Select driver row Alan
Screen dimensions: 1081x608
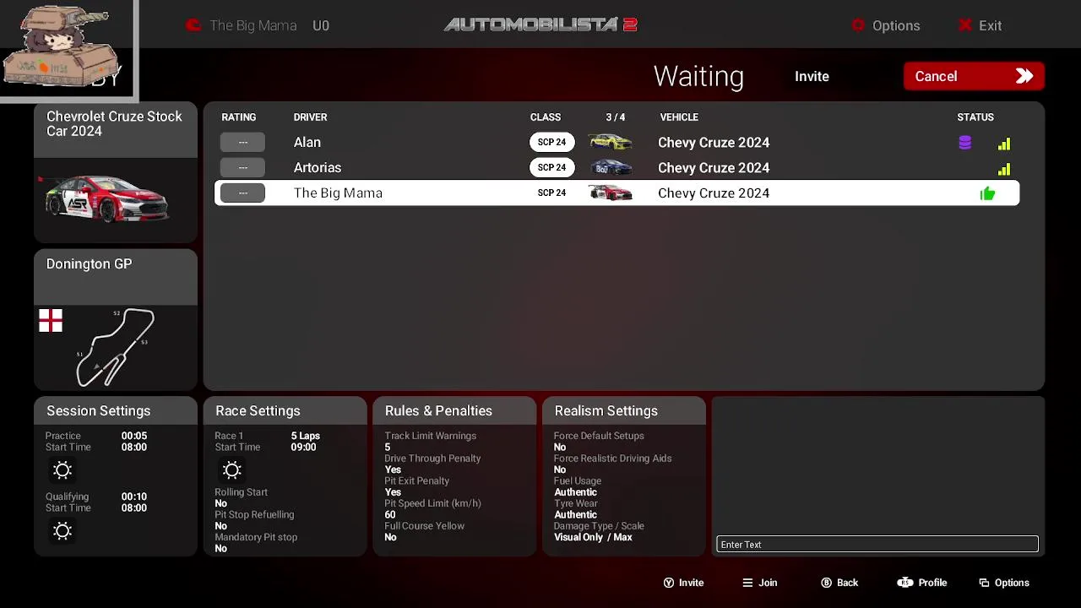pos(617,142)
